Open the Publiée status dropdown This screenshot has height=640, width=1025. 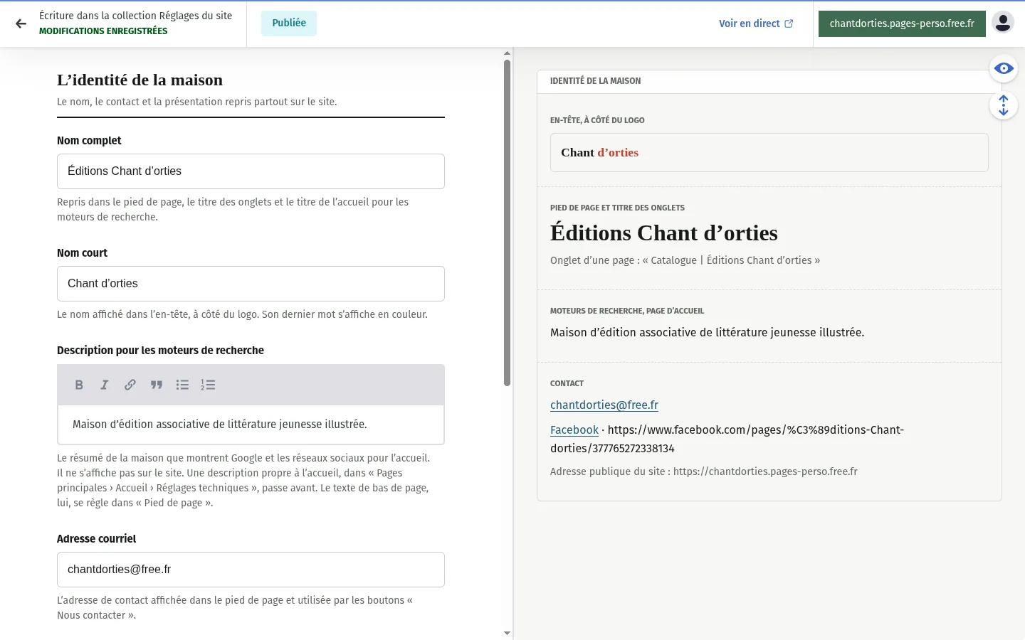pyautogui.click(x=289, y=23)
